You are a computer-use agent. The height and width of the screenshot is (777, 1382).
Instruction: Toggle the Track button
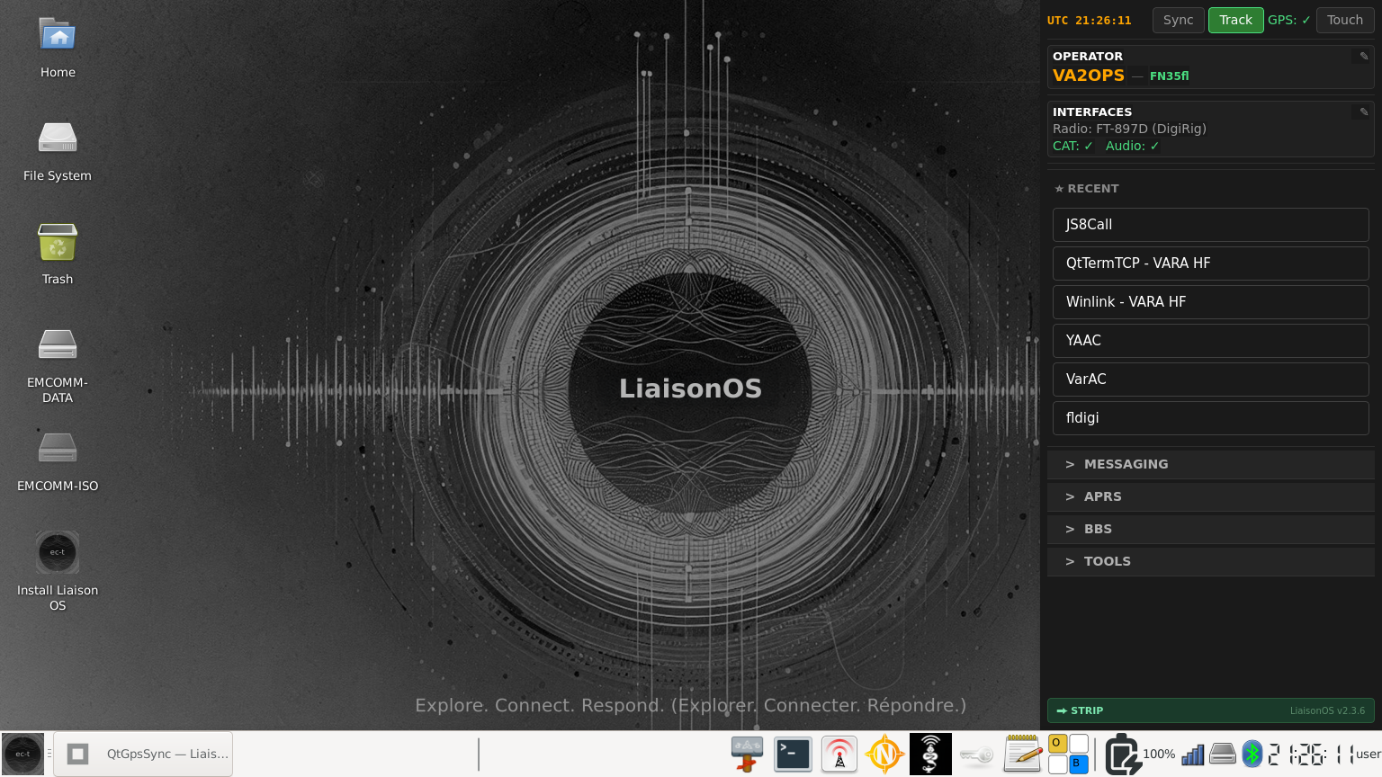(1235, 20)
